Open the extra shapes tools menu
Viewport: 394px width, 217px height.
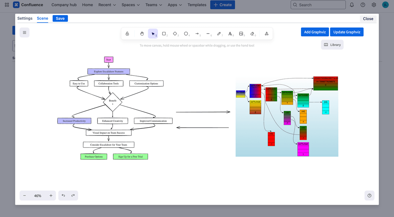point(266,34)
